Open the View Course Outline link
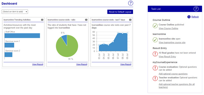204x95 pixels. tap(169, 28)
